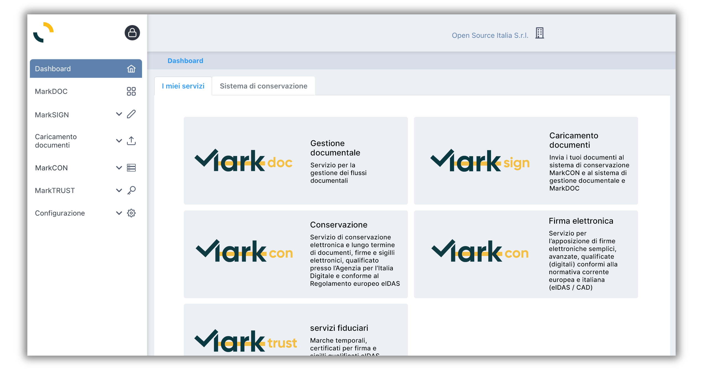Expand the Caricamento documenti chevron
Screen dimensions: 703x370
119,141
